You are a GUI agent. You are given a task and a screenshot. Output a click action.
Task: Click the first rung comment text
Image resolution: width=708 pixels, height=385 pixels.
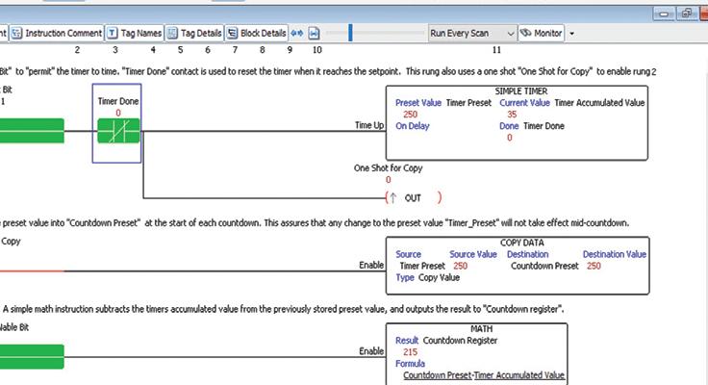click(x=328, y=71)
